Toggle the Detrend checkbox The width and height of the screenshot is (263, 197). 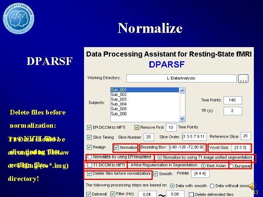pyautogui.click(x=88, y=194)
